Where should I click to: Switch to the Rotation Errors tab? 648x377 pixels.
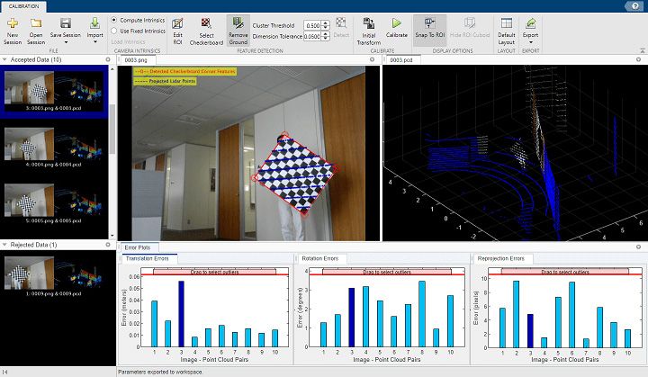click(319, 258)
